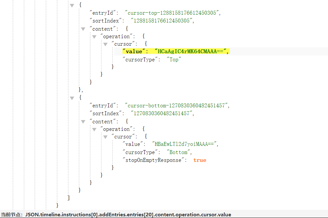This screenshot has height=218, width=328.
Task: Collapse the "content" node of the cursor-top entry
Action: [83, 29]
